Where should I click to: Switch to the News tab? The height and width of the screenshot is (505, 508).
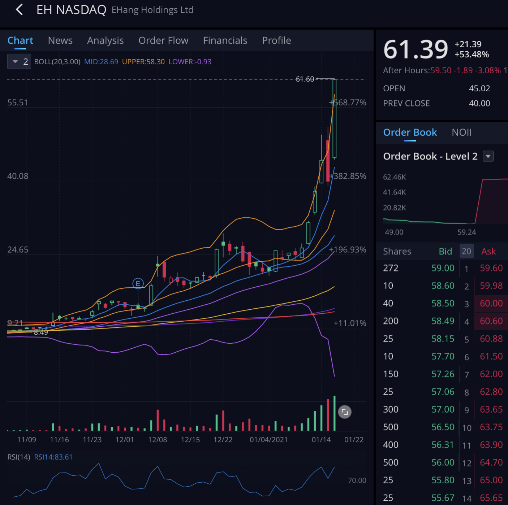coord(60,40)
